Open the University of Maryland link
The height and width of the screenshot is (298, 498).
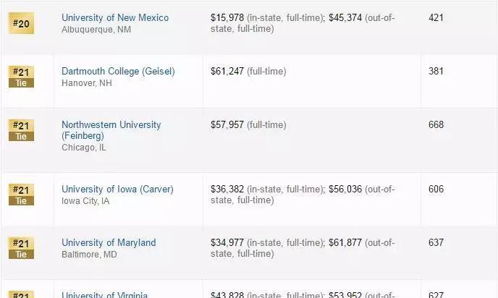(x=109, y=243)
